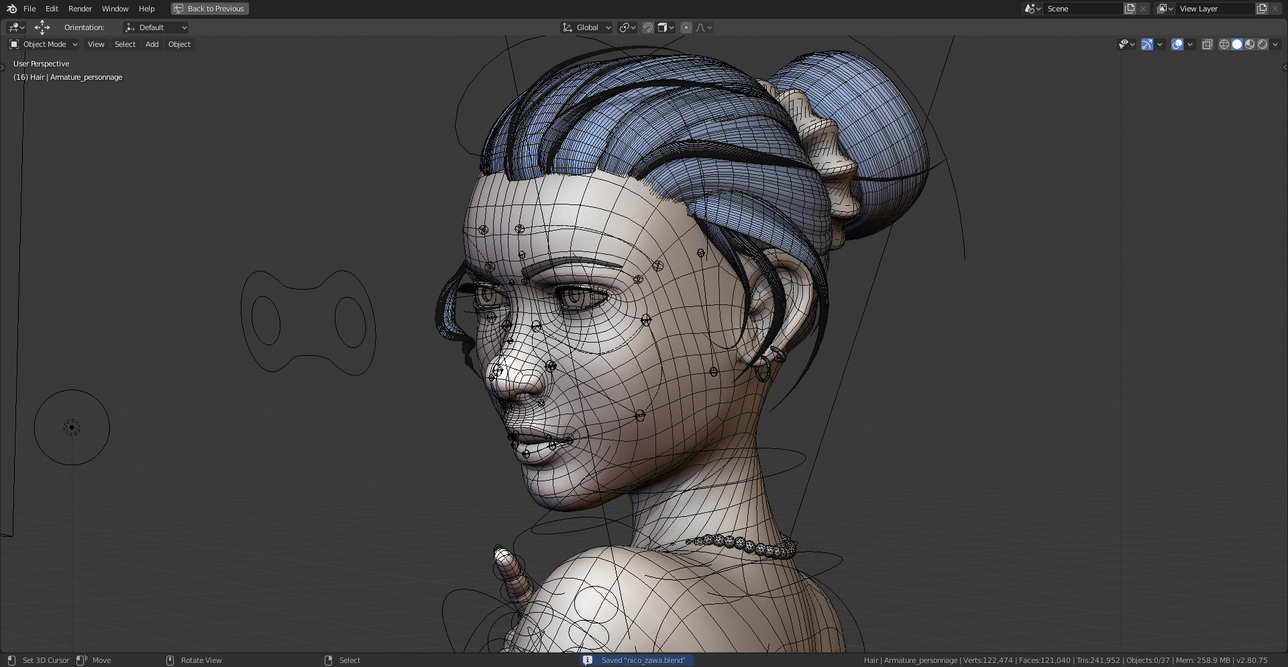Open the scene browse icon dropdown

click(1032, 9)
